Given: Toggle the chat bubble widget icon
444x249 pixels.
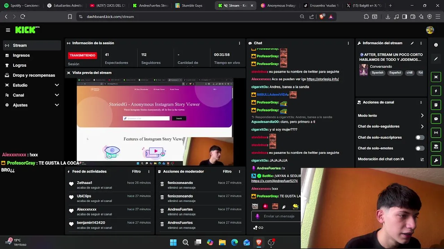Looking at the screenshot, I should pos(436,119).
